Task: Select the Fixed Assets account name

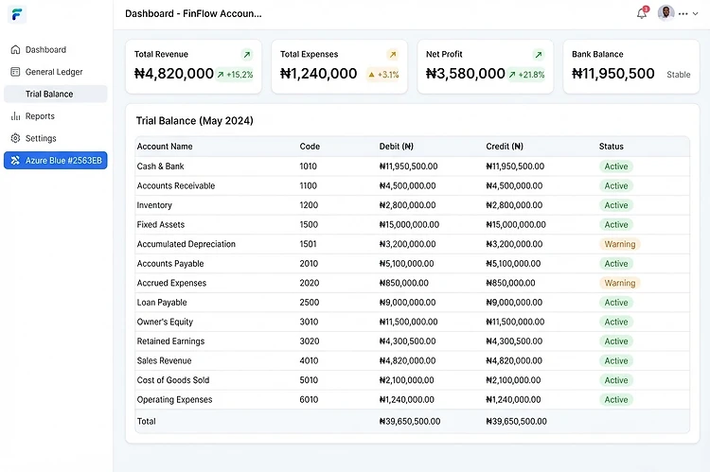Action: click(x=161, y=225)
